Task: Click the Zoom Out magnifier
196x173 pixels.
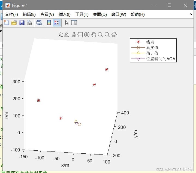Action: 107,35
